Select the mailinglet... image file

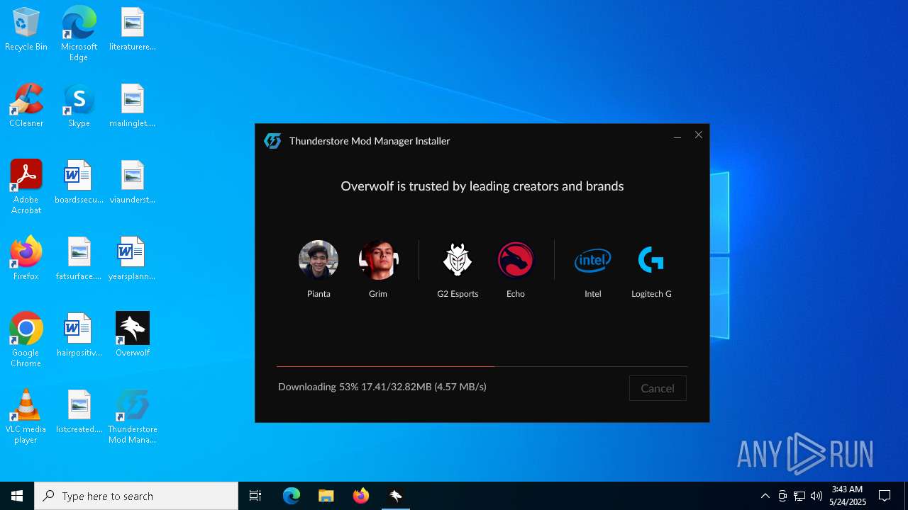133,106
